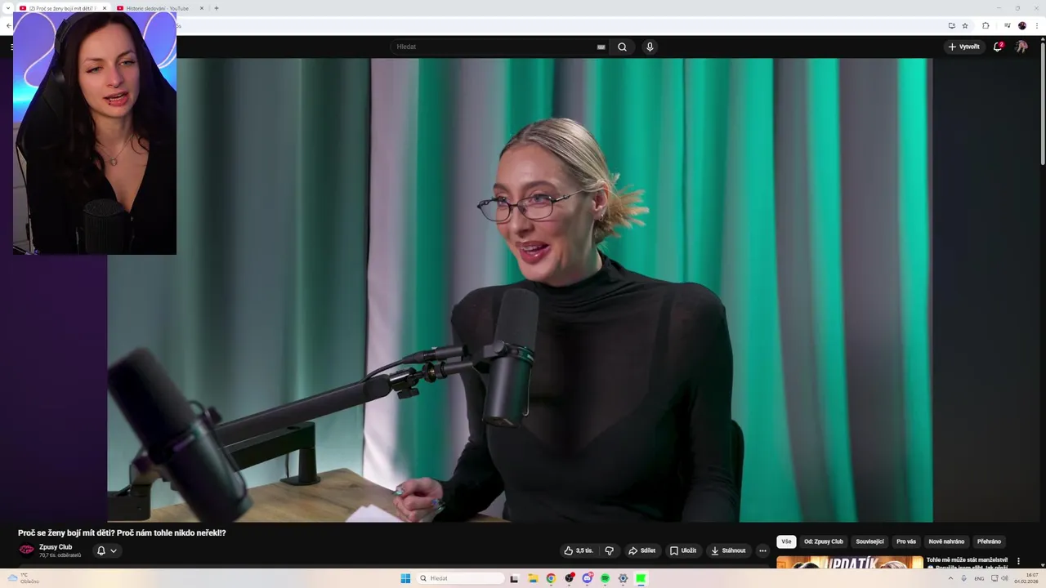The image size is (1046, 588).
Task: Click the Windows taskbar Hledat search box
Action: tap(460, 578)
